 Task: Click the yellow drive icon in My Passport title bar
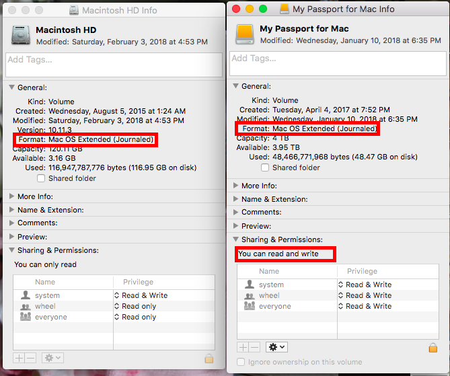tap(285, 9)
